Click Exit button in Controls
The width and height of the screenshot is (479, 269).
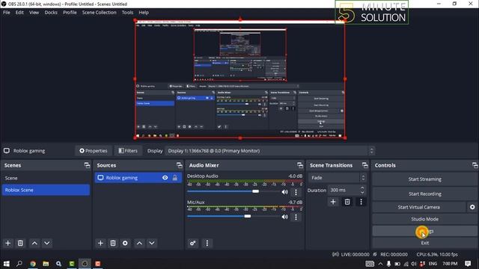pyautogui.click(x=424, y=243)
